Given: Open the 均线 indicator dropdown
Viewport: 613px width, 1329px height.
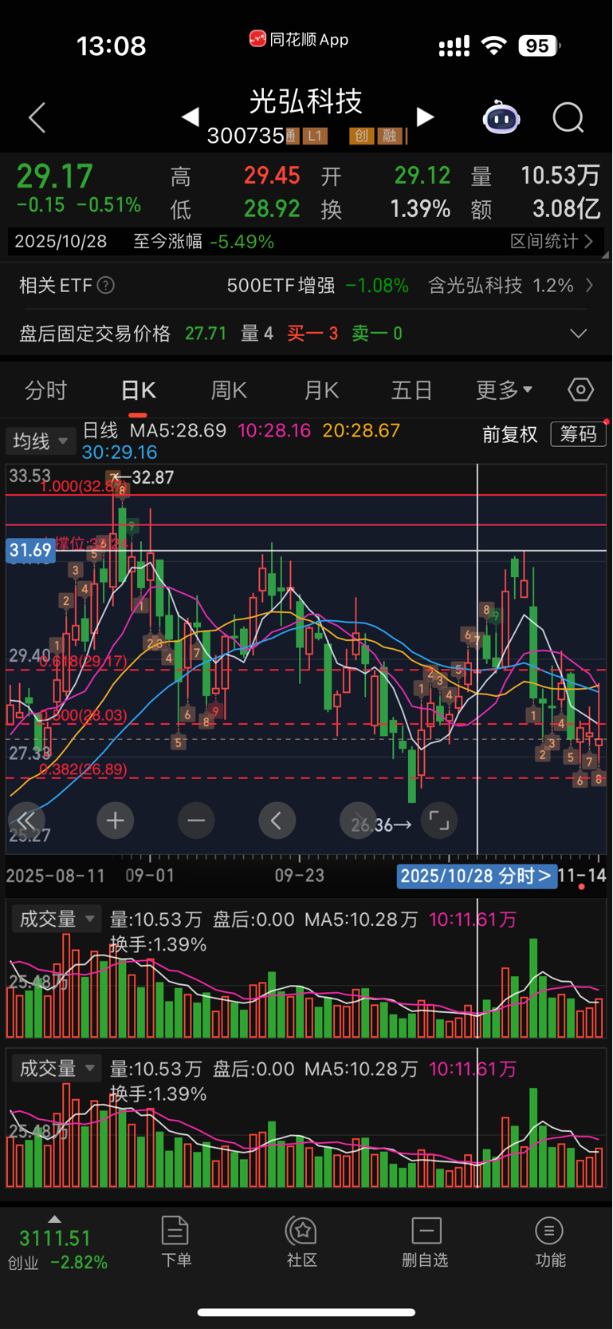Looking at the screenshot, I should [41, 441].
